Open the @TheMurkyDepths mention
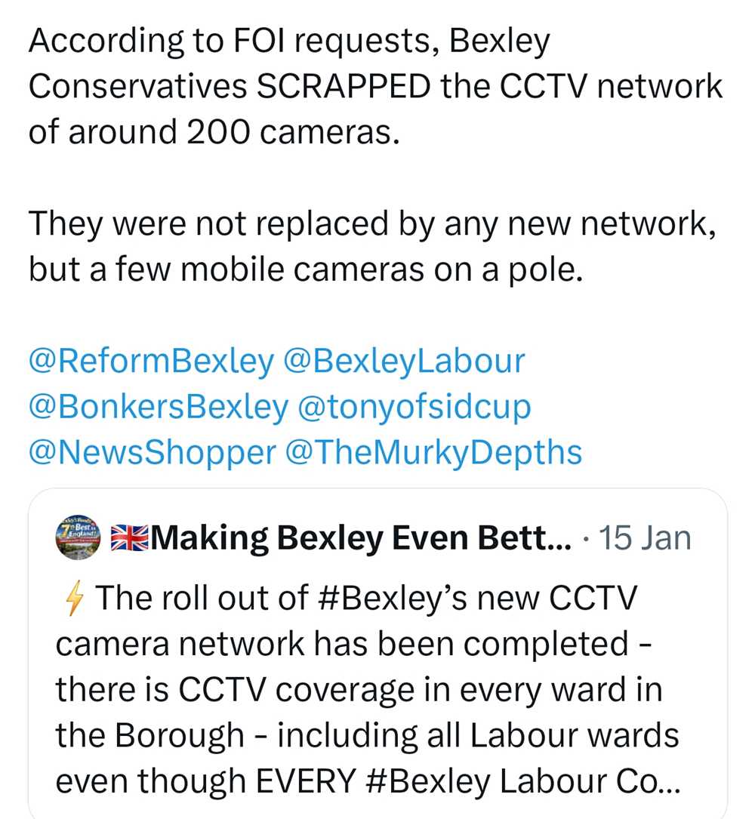This screenshot has height=819, width=755. (434, 452)
